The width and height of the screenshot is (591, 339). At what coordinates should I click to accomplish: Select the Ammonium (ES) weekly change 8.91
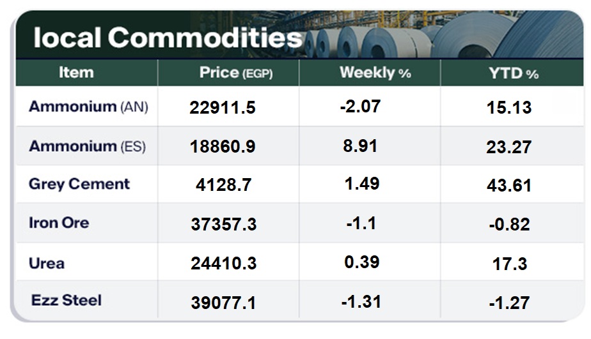pos(360,146)
